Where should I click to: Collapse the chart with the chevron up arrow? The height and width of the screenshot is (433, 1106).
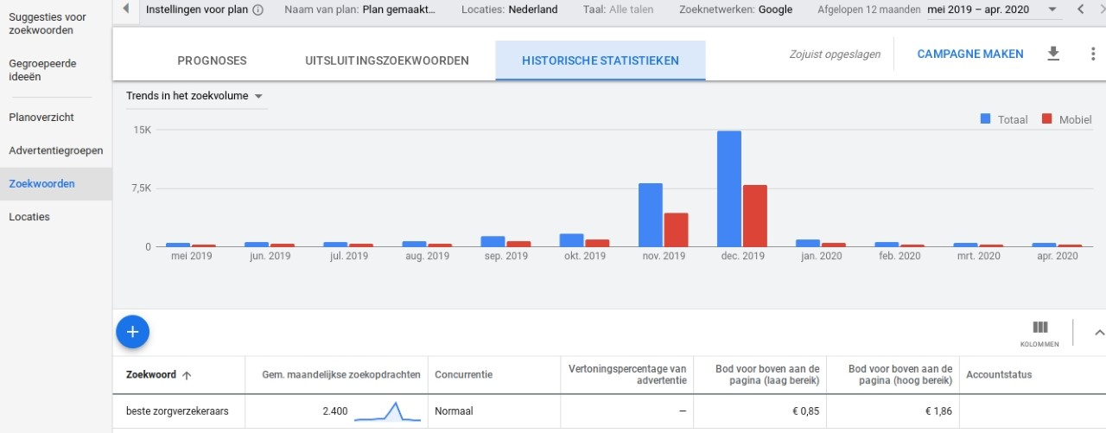pyautogui.click(x=1099, y=333)
